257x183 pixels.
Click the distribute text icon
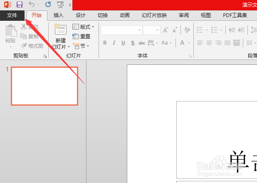click(x=237, y=43)
